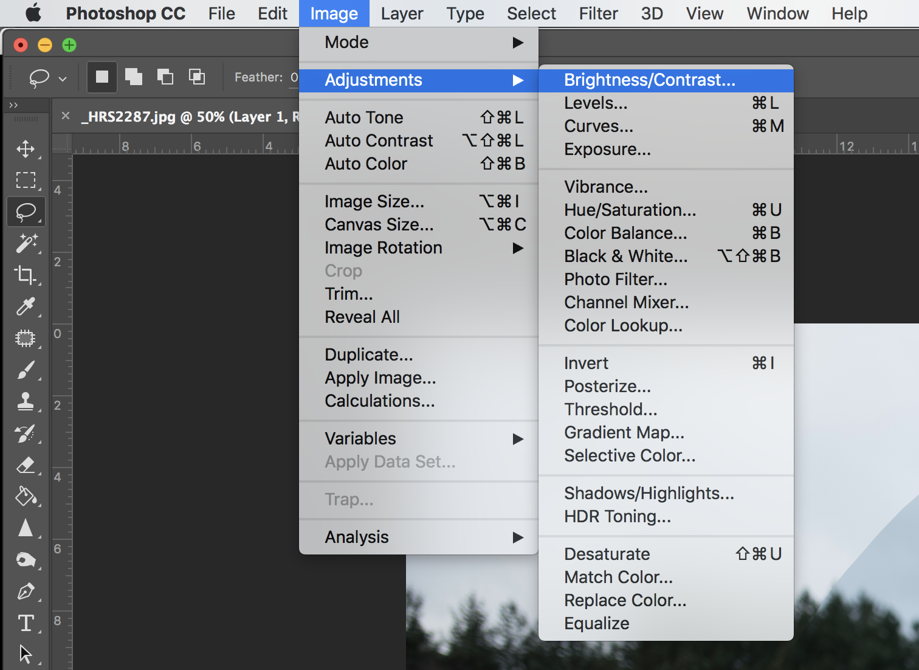
Task: Choose Auto Tone command
Action: tap(419, 118)
